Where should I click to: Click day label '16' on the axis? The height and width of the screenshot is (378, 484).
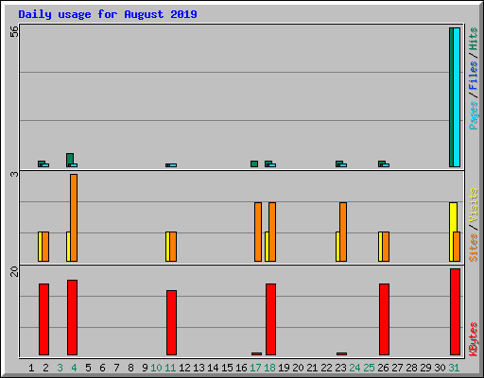241,368
